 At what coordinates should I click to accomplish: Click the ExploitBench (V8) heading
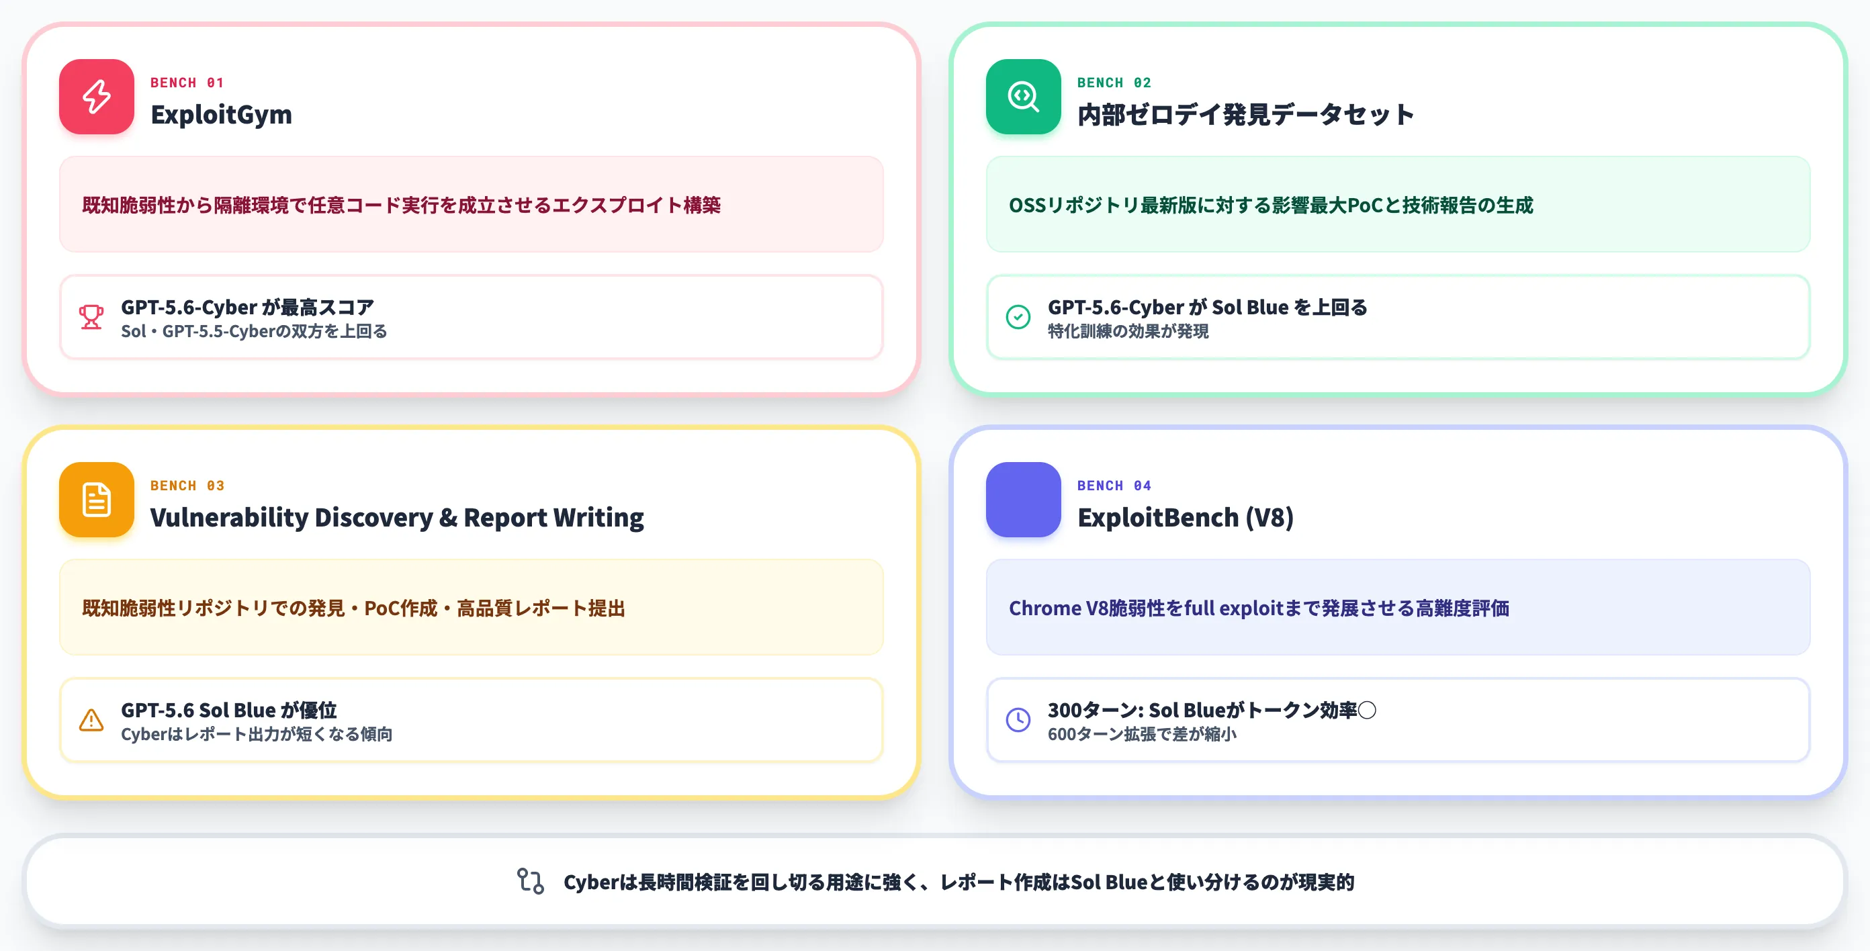click(x=1186, y=518)
